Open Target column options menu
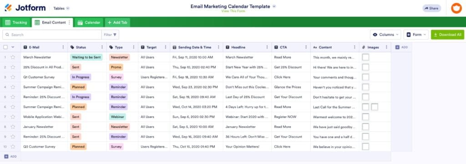Image resolution: width=466 pixels, height=164 pixels. 166,47
